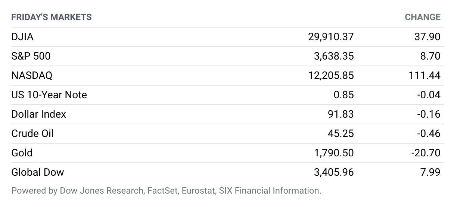Select the Gold row label
This screenshot has width=454, height=207.
22,153
